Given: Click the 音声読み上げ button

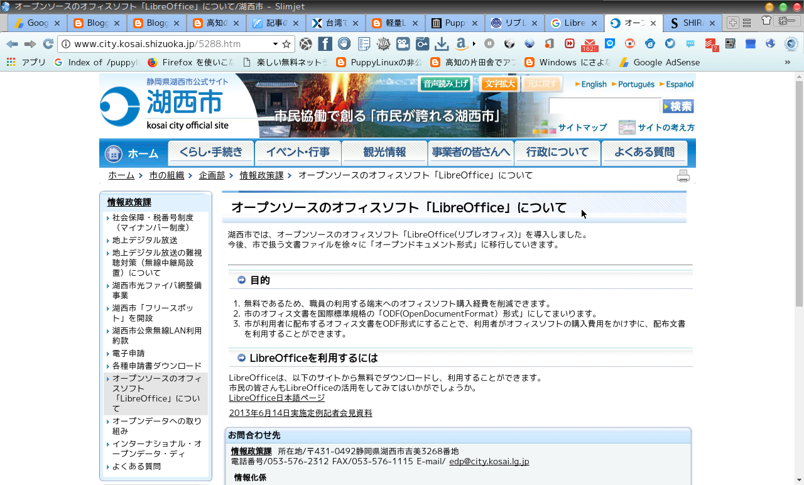Looking at the screenshot, I should tap(445, 84).
